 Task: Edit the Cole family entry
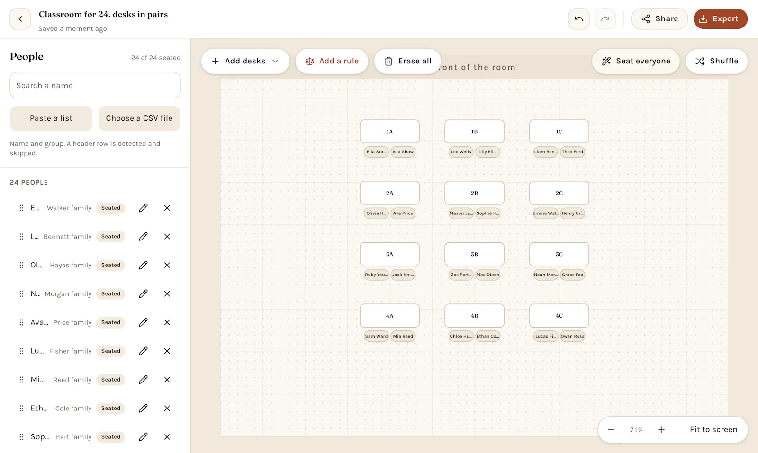pos(143,409)
